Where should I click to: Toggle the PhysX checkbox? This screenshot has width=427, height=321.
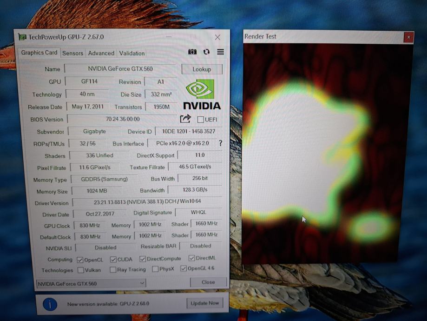click(x=155, y=269)
